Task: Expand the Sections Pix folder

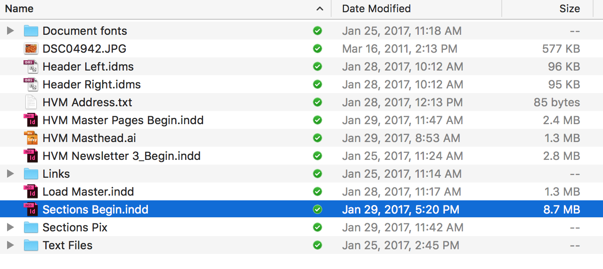Action: point(10,228)
